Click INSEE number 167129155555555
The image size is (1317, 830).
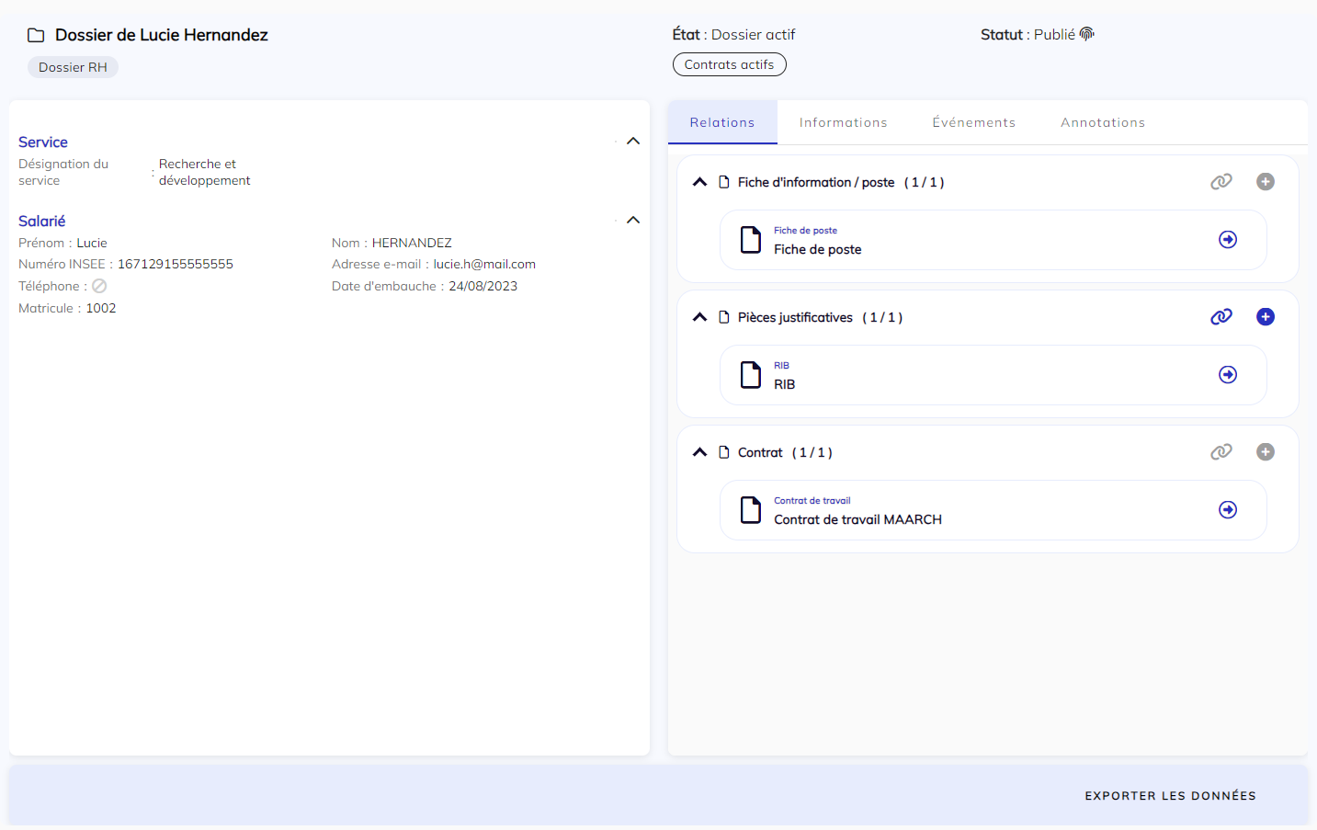[176, 264]
